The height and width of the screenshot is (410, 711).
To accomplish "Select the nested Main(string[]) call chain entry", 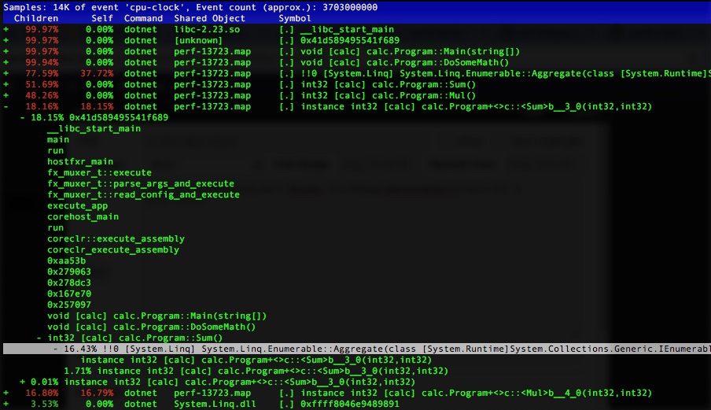I will 157,316.
